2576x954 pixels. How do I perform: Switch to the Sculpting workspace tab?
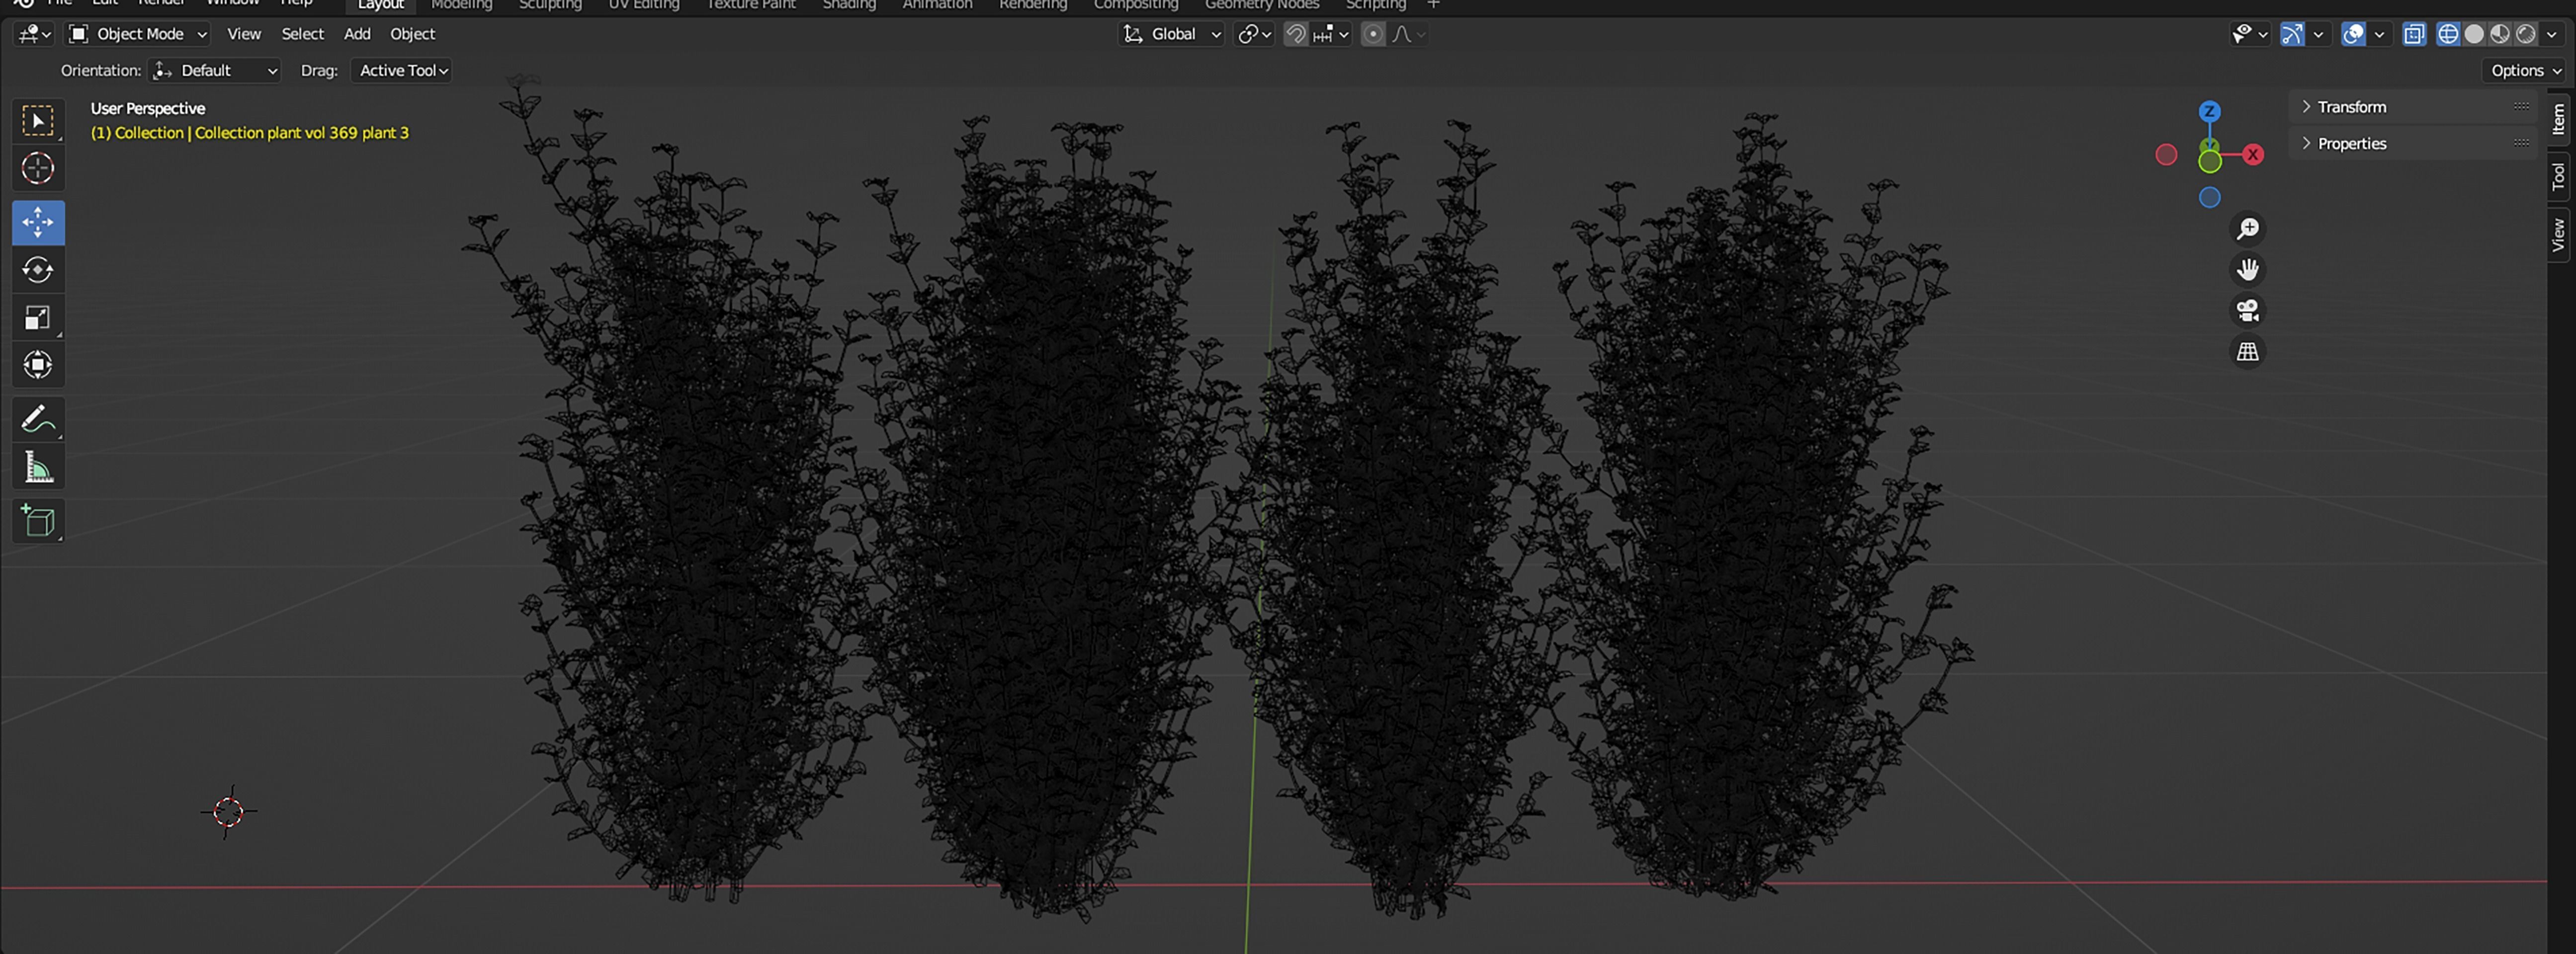tap(550, 5)
